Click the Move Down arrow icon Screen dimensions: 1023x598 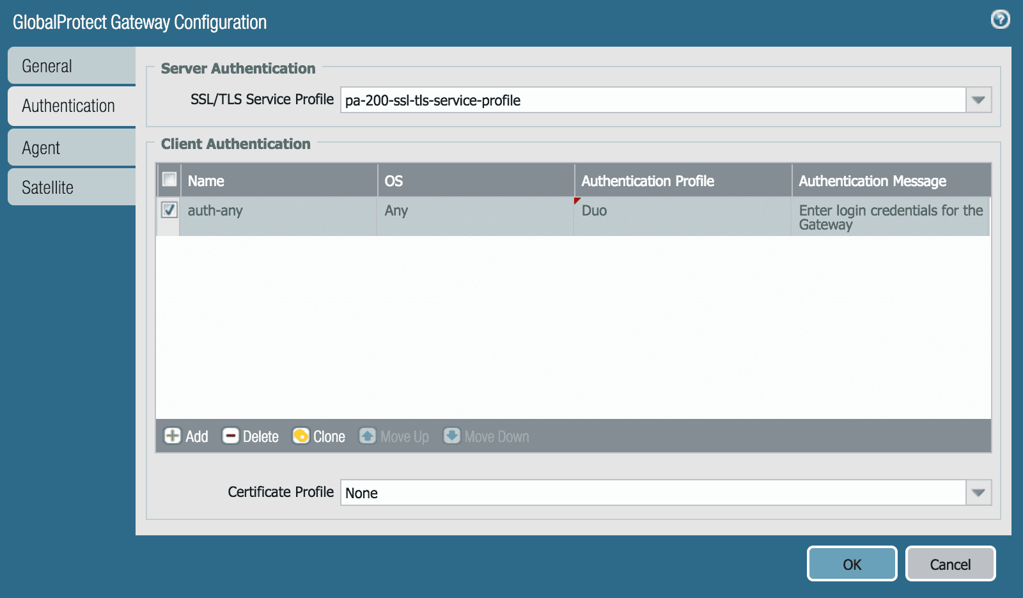pos(452,436)
